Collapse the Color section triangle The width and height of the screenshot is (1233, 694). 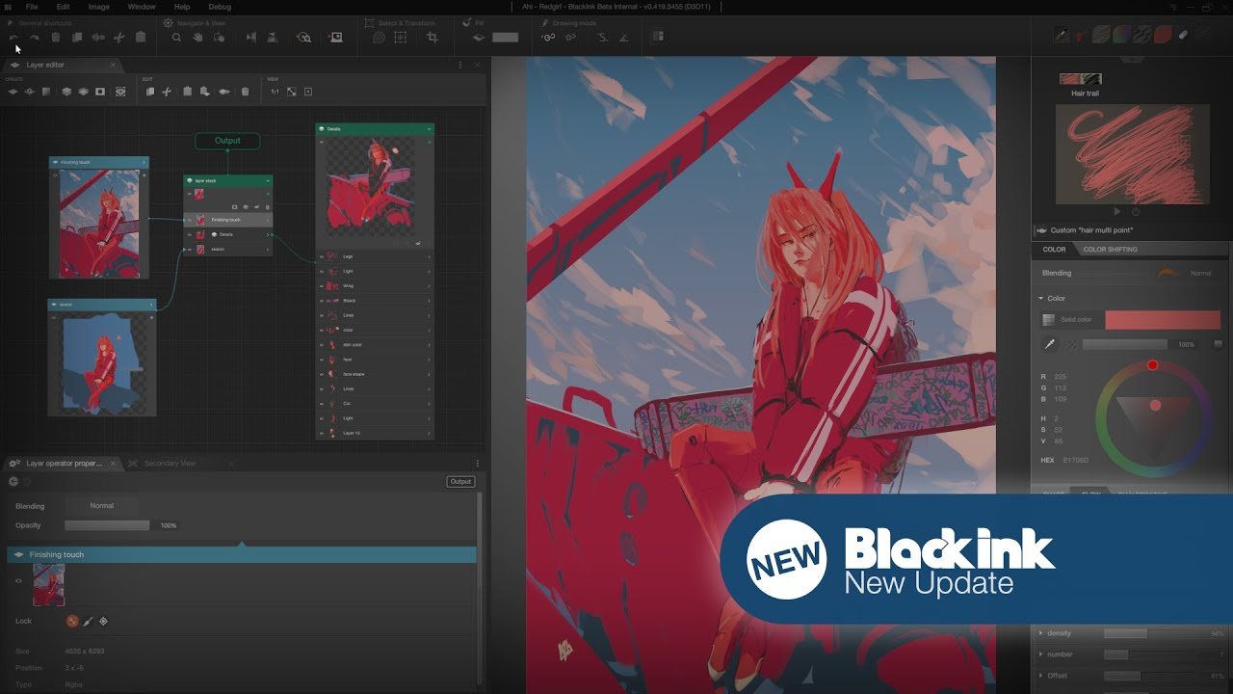[x=1040, y=299]
